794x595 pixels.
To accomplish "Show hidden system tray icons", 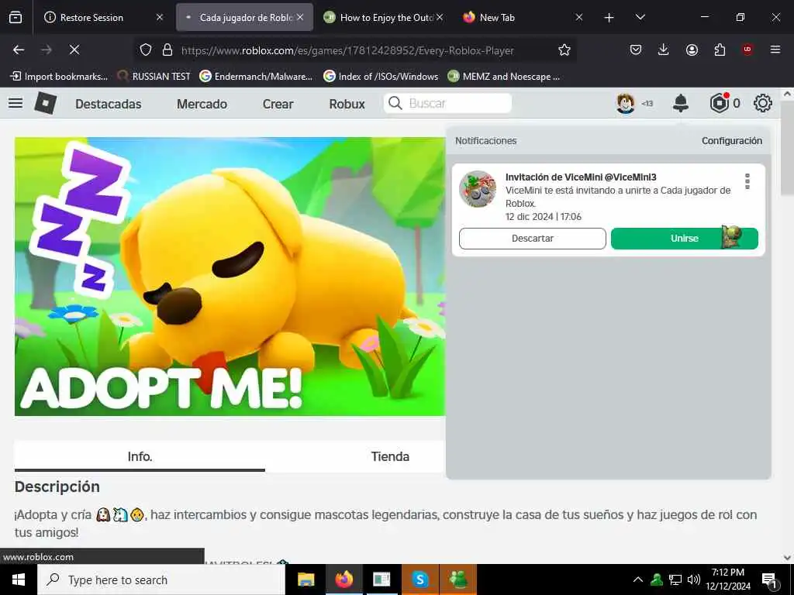I will tap(637, 580).
